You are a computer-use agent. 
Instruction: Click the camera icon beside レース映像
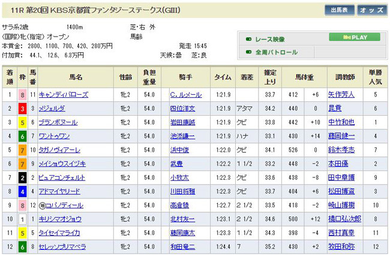[249, 39]
